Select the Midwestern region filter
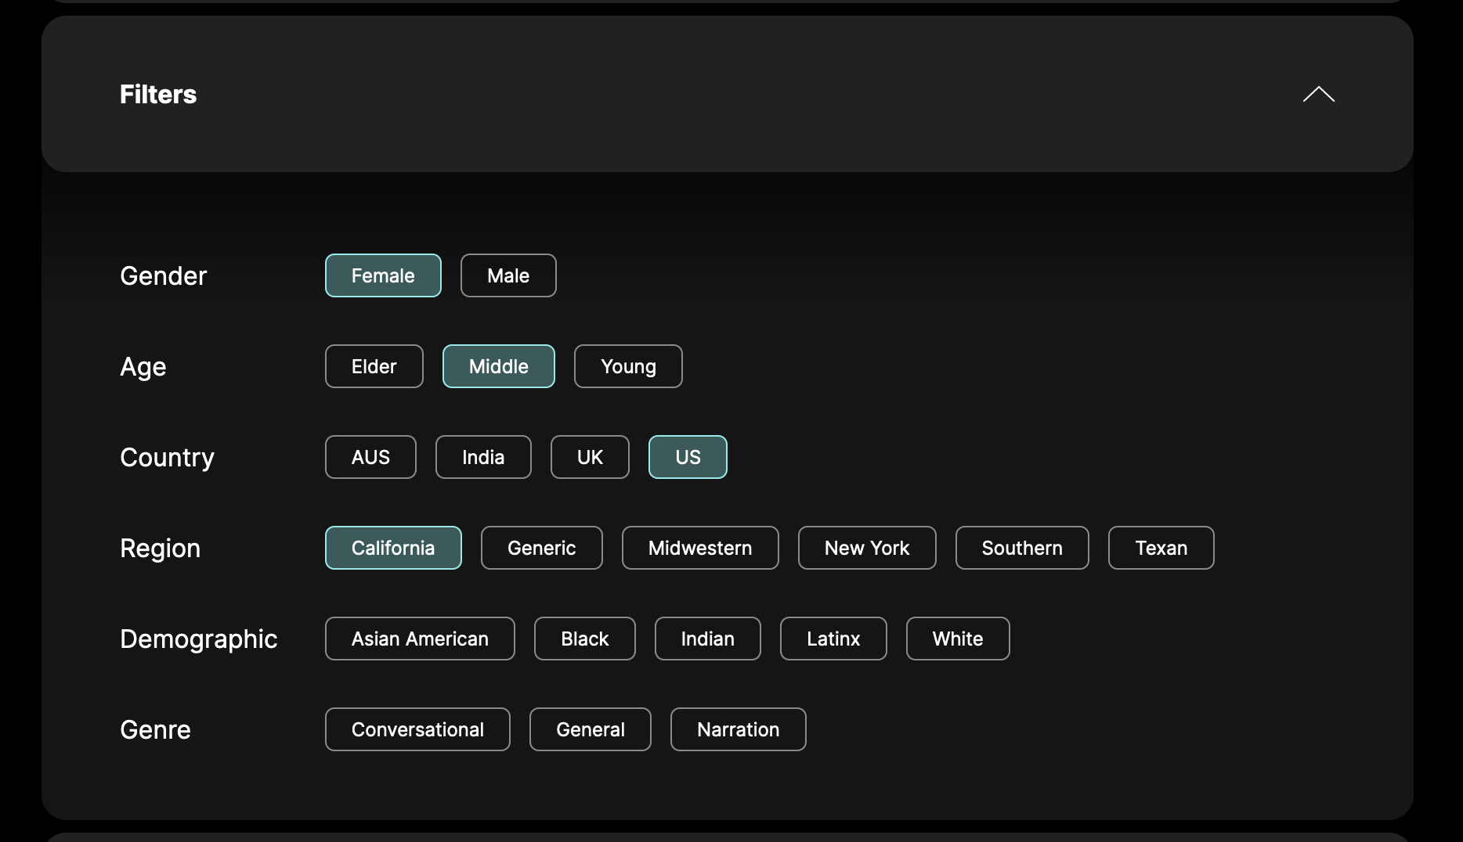Screen dimensions: 1463x842 click(x=700, y=548)
